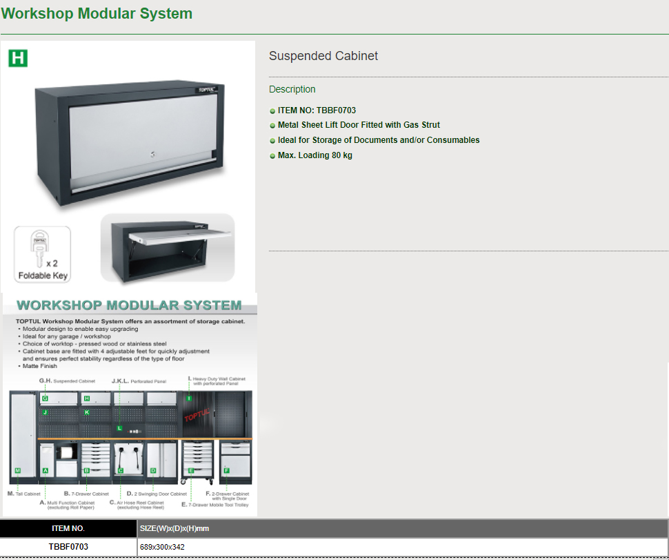The height and width of the screenshot is (560, 669).
Task: Click the green D marker on the Swinging Door Cabinet
Action: [153, 470]
